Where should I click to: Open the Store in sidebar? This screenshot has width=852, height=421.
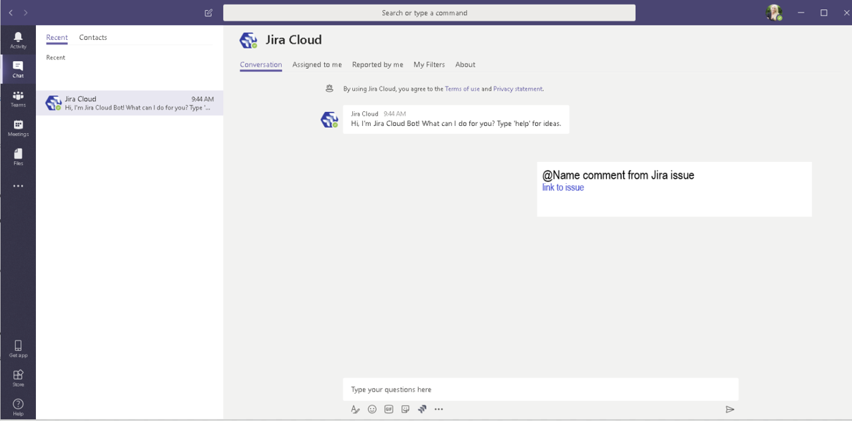point(18,378)
